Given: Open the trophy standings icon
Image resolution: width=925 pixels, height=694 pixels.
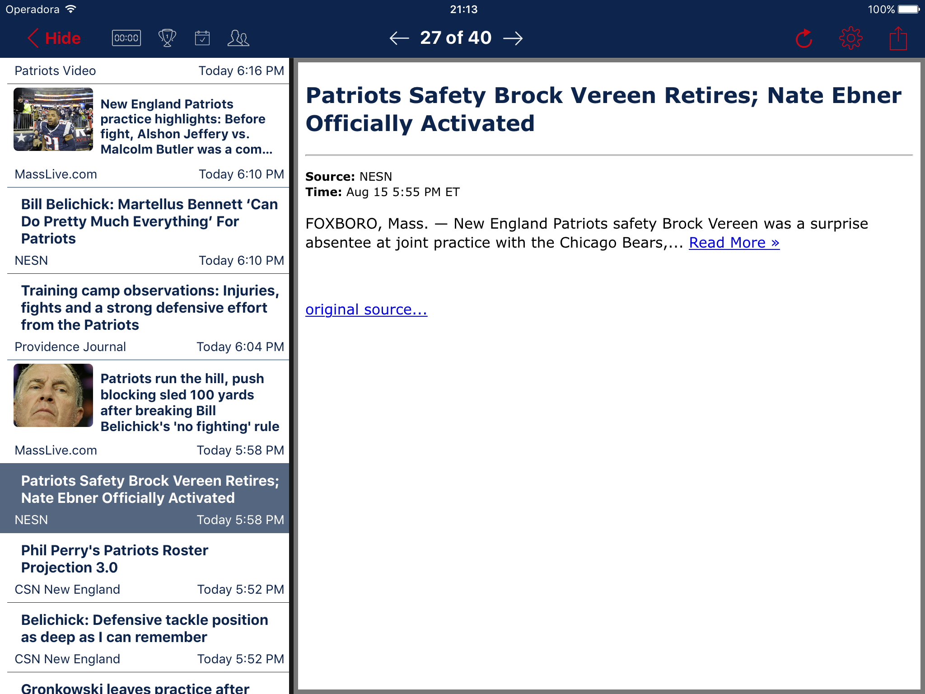Looking at the screenshot, I should tap(167, 38).
